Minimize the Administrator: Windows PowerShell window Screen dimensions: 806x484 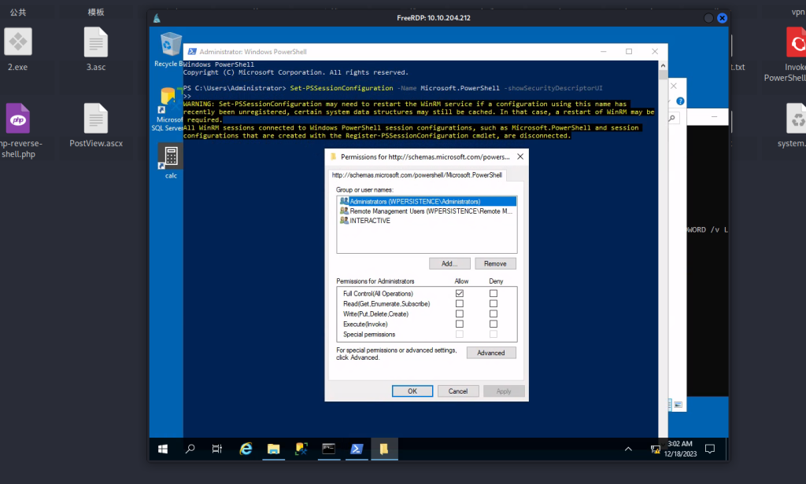tap(604, 51)
